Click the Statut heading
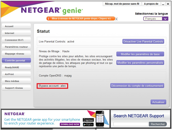The width and height of the screenshot is (172, 130). pyautogui.click(x=43, y=31)
